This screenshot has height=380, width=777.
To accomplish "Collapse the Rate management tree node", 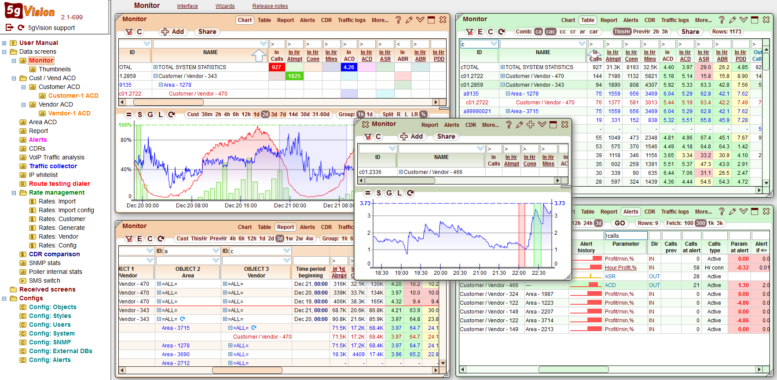I will coord(14,192).
